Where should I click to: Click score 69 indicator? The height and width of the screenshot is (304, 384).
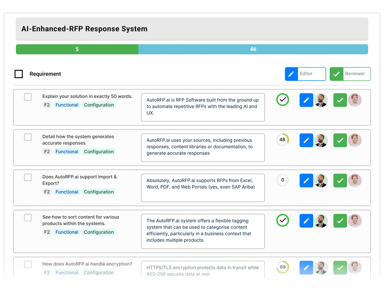pos(283,267)
